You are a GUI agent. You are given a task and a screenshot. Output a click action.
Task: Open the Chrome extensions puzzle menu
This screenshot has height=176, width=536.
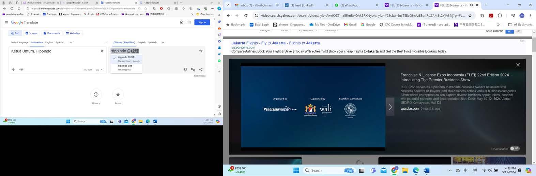pos(500,15)
